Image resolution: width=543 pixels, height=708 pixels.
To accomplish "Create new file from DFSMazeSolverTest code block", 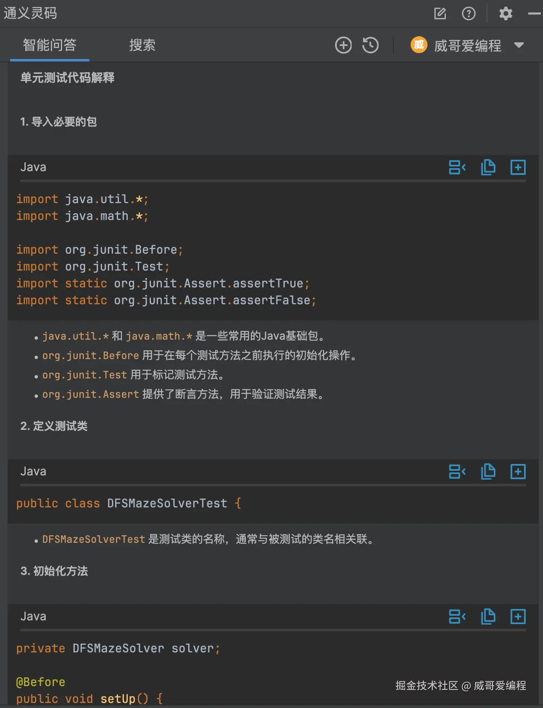I will [x=518, y=472].
